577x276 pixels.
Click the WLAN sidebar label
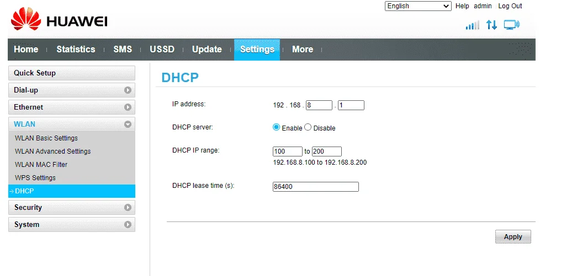tap(25, 125)
